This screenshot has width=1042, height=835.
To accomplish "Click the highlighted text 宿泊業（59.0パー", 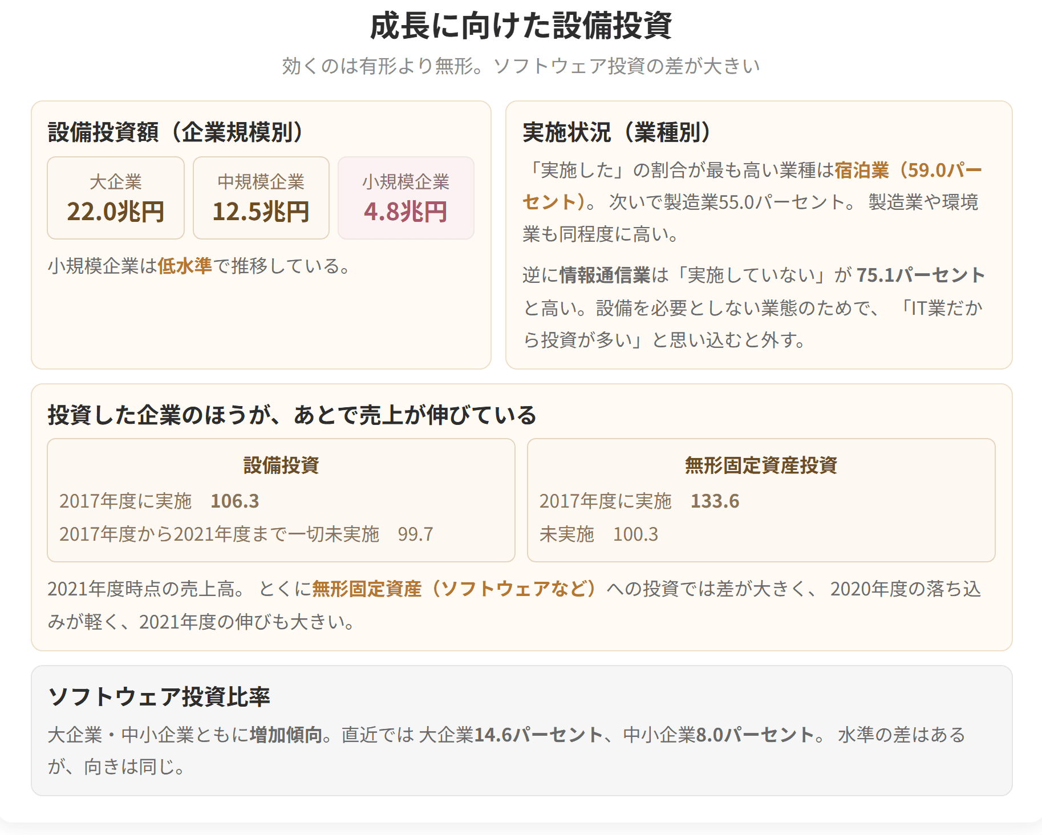I will click(x=909, y=170).
